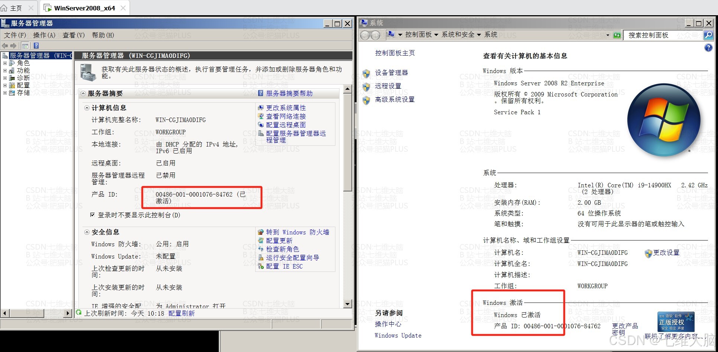The image size is (718, 352).
Task: Click the 更改产品密钥 link
Action: 625,329
